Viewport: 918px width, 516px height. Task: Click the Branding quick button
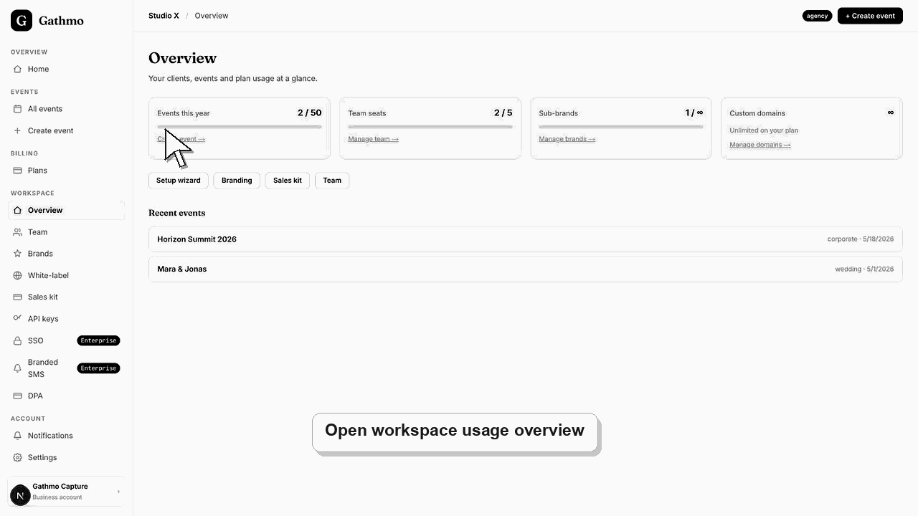coord(237,181)
